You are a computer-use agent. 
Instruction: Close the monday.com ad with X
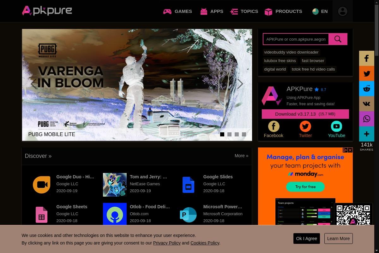coord(350,150)
